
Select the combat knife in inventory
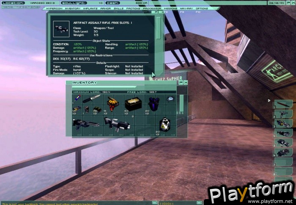tap(91, 99)
